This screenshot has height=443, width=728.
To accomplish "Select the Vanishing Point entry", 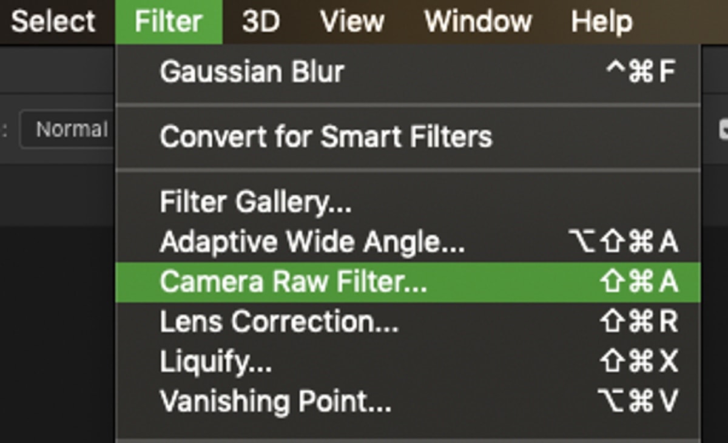I will (408, 402).
